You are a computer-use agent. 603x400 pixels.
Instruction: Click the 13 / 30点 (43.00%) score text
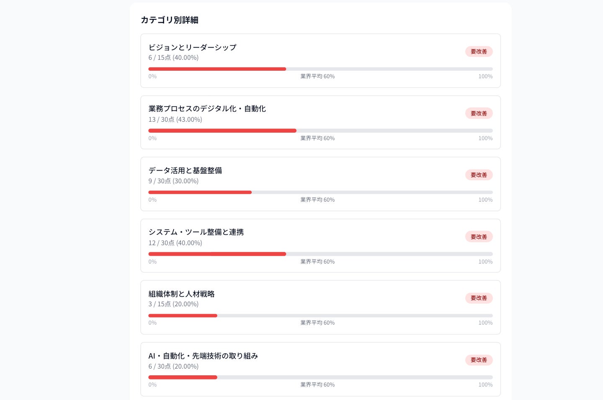click(175, 120)
